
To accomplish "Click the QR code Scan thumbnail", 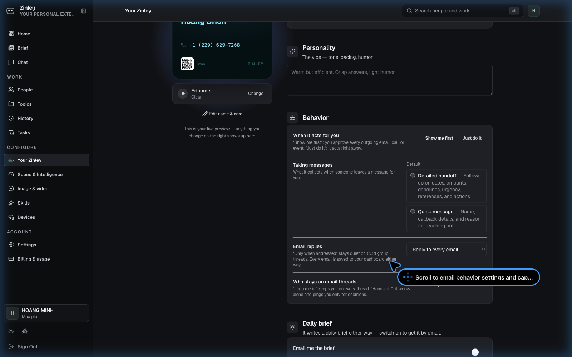I will (x=187, y=64).
